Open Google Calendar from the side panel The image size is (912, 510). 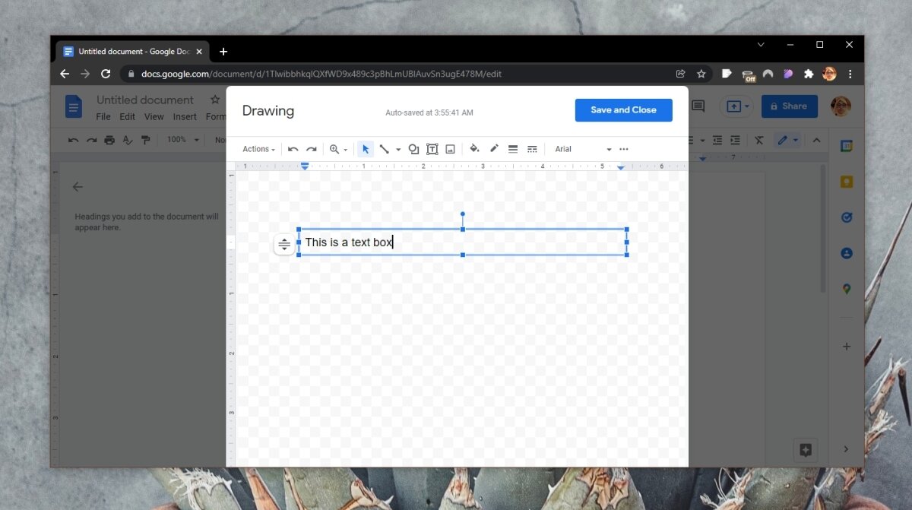pyautogui.click(x=847, y=145)
